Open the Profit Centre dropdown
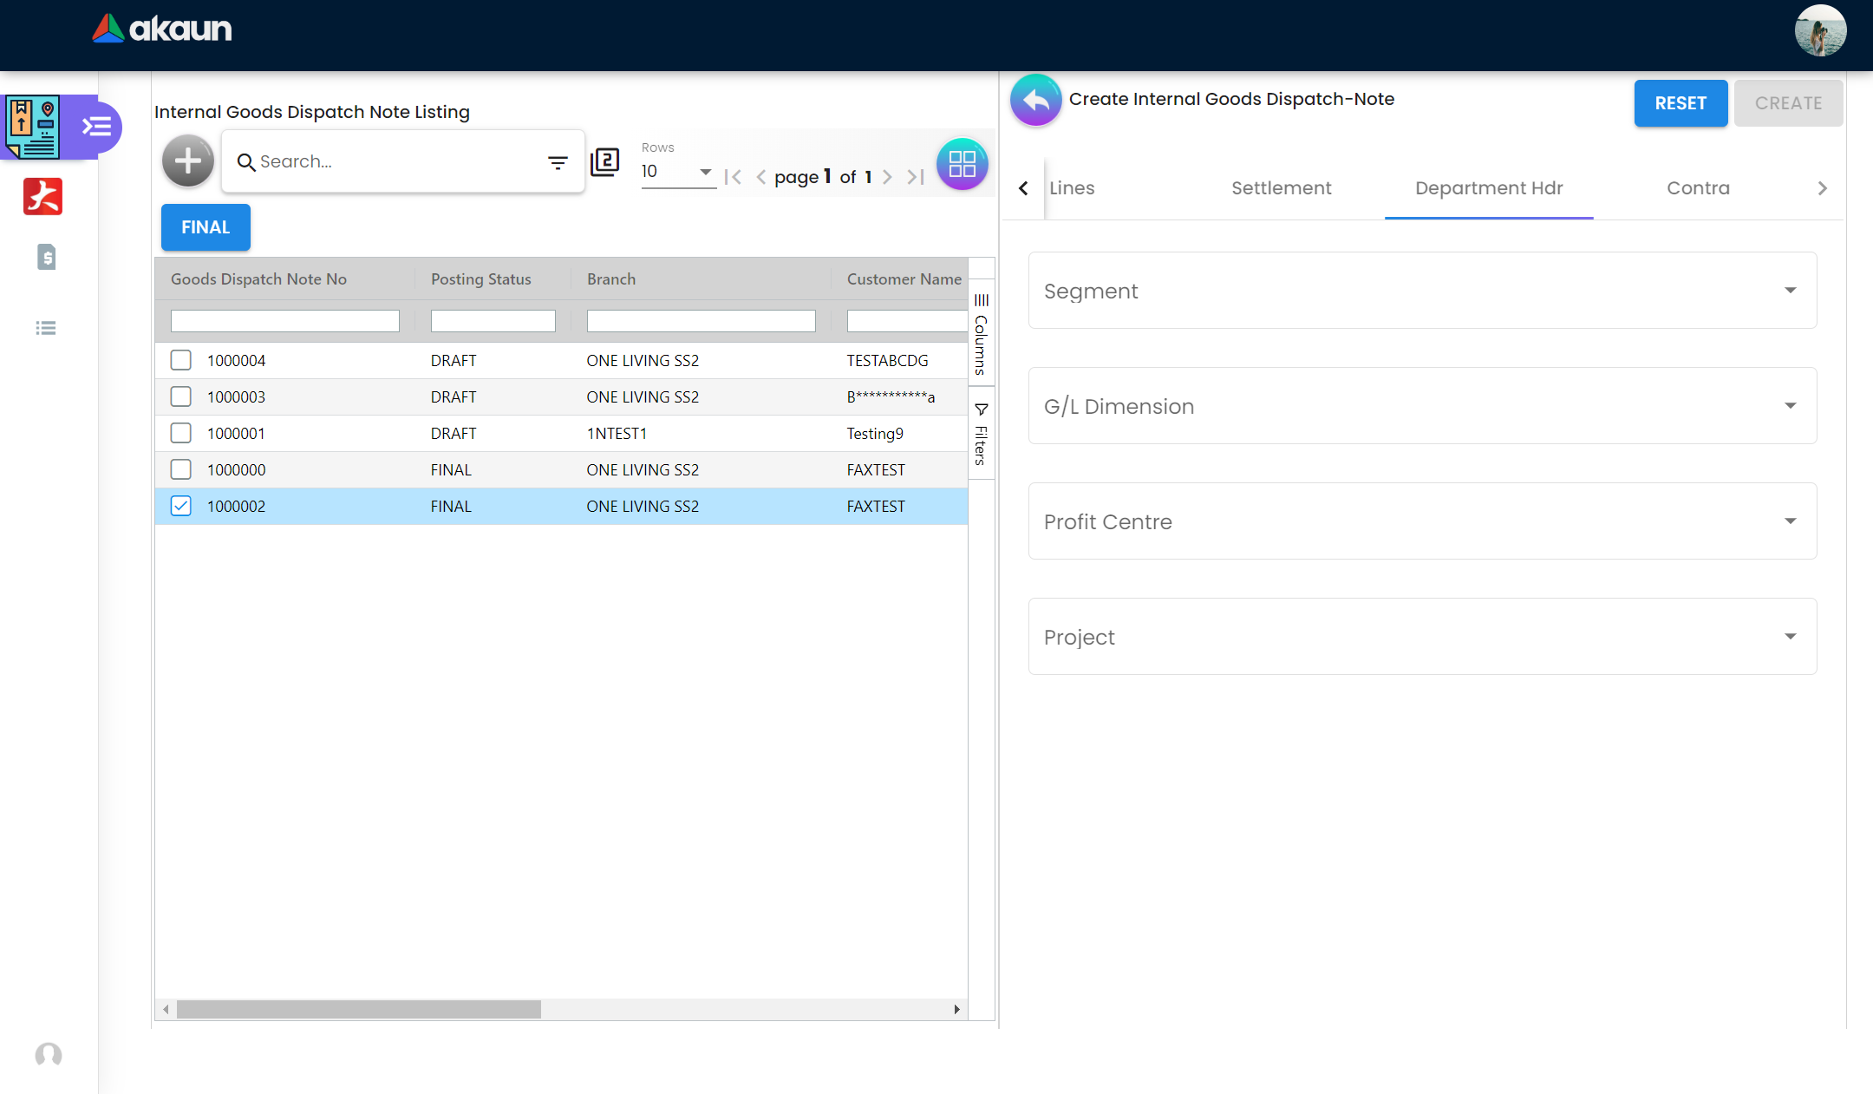 1422,521
